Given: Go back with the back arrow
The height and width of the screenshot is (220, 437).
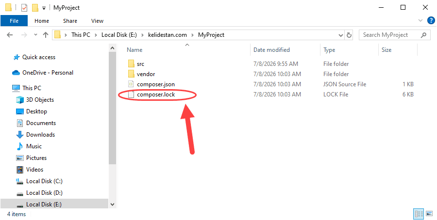Looking at the screenshot, I should tap(10, 35).
